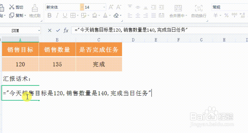The height and width of the screenshot is (133, 248).
Task: Open the Font Color dropdown arrow
Action: tap(110, 15)
